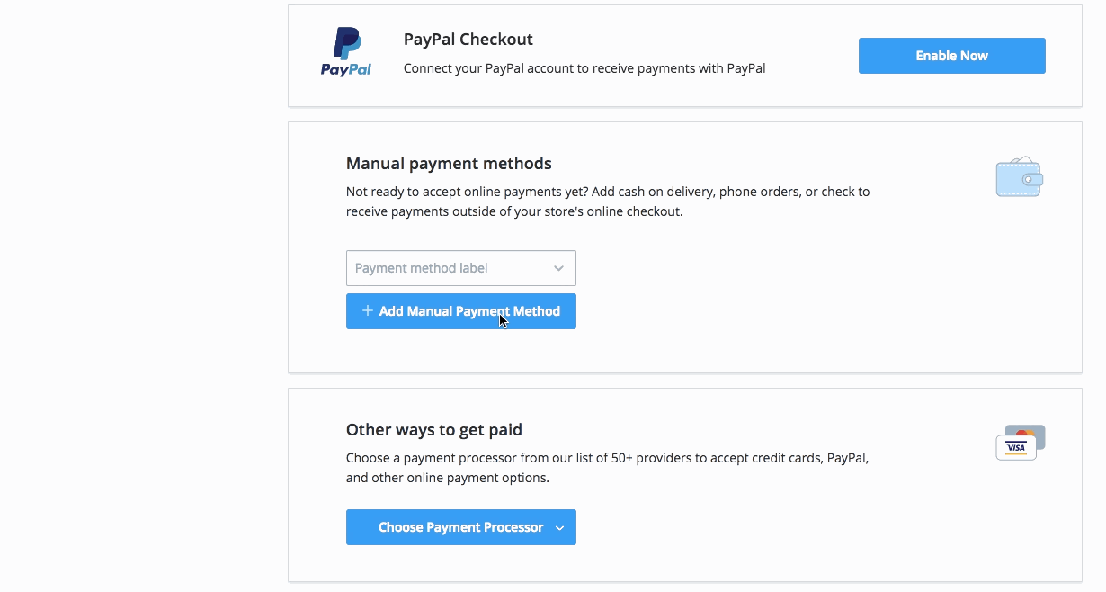Screen dimensions: 1106x592
Task: Click the PayPal Checkout heading
Action: pos(468,40)
